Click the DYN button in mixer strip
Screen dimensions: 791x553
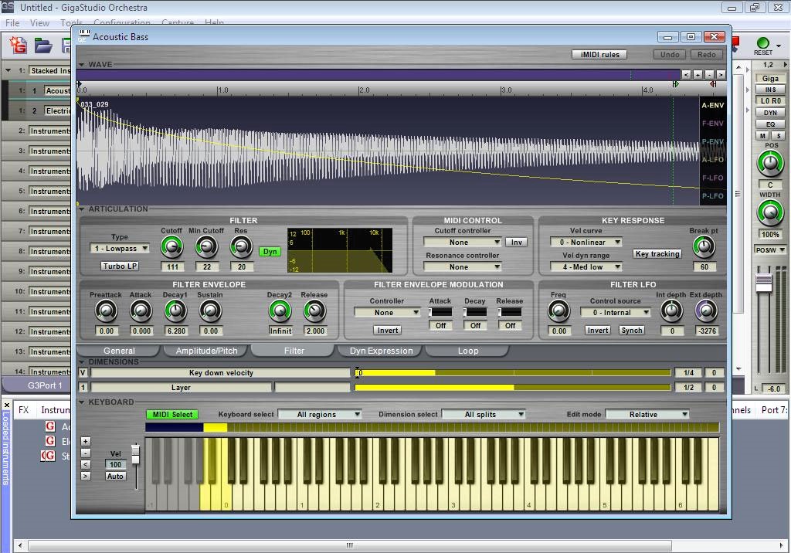[770, 113]
